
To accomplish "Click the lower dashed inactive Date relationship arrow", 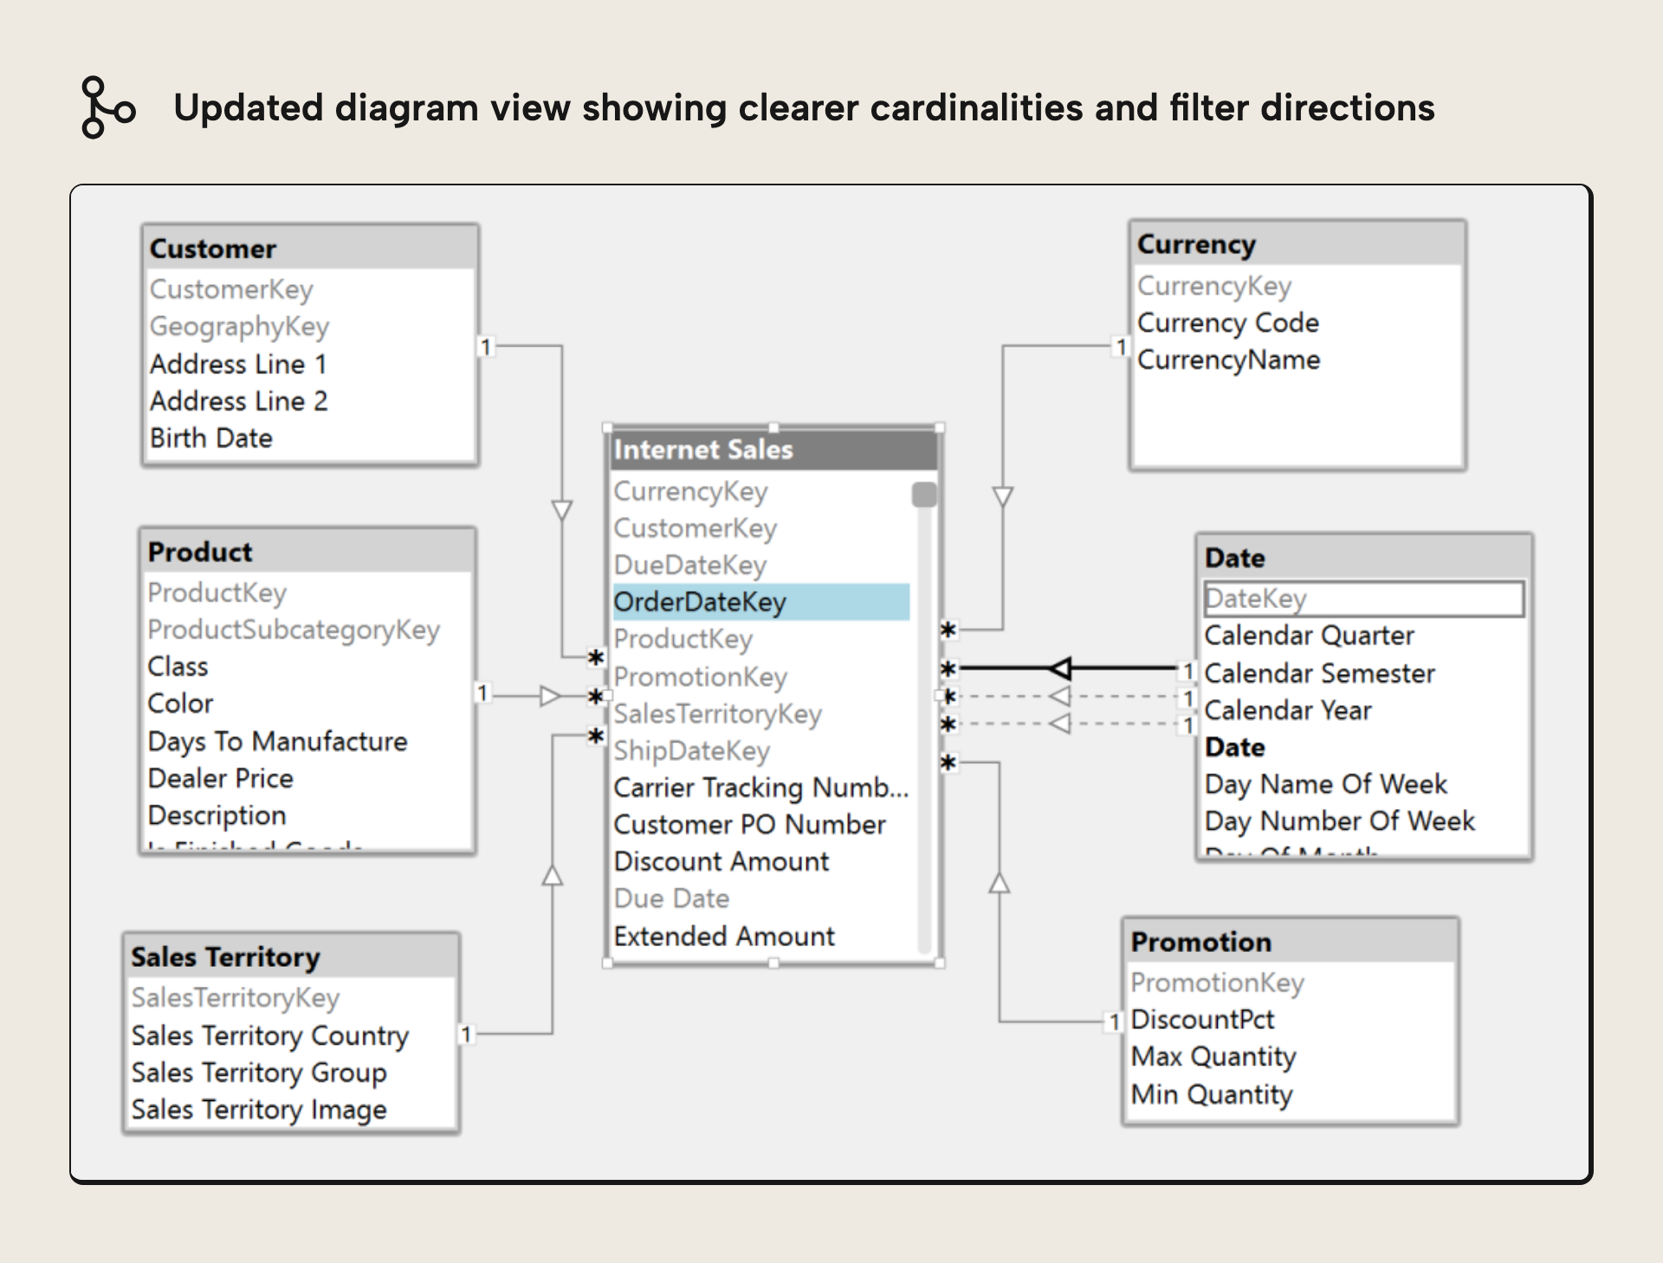I will [1059, 723].
